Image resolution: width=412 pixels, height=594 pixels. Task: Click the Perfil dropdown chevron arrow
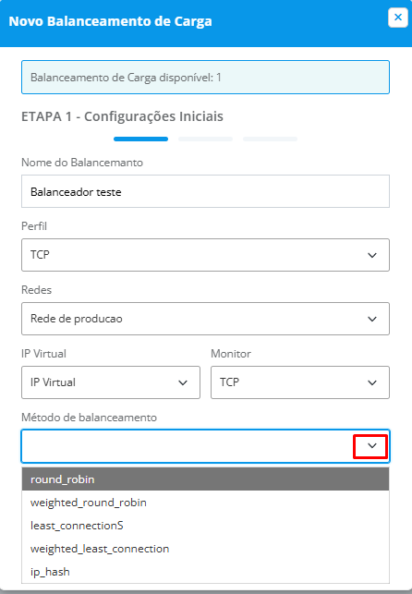click(x=372, y=255)
